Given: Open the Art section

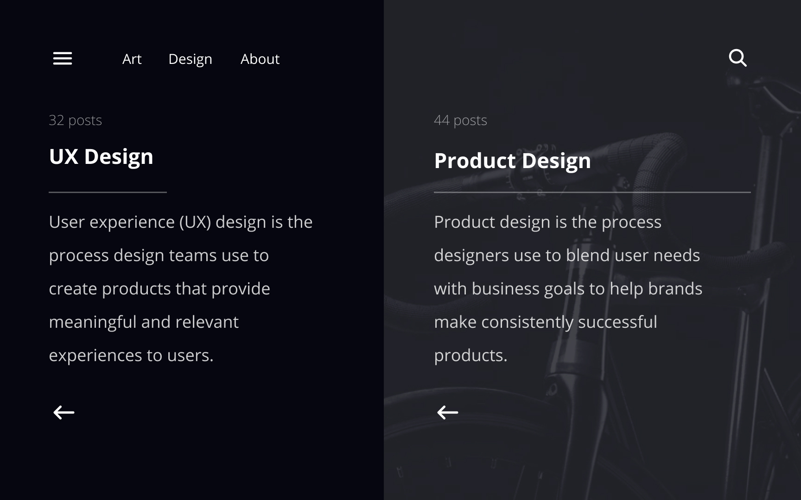Looking at the screenshot, I should [132, 59].
